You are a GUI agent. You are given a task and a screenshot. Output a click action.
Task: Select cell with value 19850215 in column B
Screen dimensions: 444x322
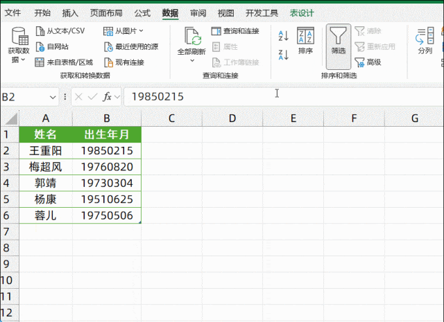107,151
